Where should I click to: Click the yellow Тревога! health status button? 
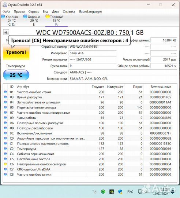[16, 52]
